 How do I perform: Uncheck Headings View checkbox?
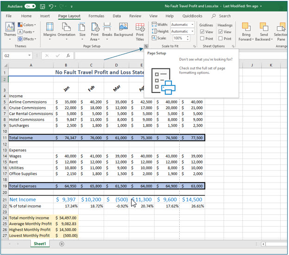tap(220, 32)
